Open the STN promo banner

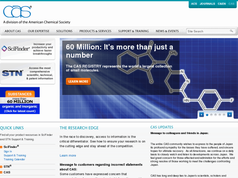point(27,73)
